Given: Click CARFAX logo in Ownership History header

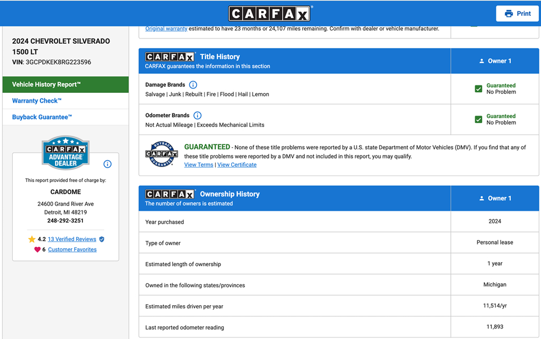Looking at the screenshot, I should (170, 194).
